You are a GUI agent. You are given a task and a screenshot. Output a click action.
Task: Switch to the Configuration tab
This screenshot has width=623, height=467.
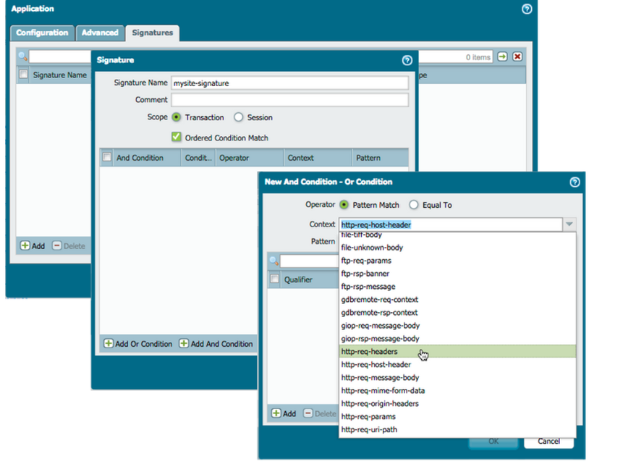pyautogui.click(x=43, y=33)
